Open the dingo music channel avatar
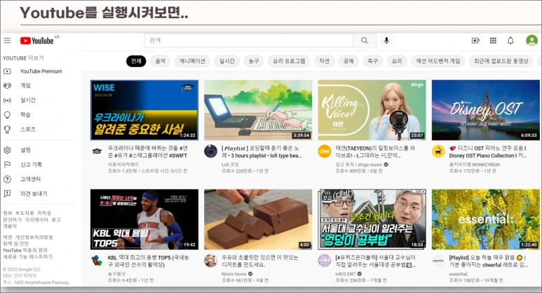Screen dimensions: 542x293 [x=324, y=151]
